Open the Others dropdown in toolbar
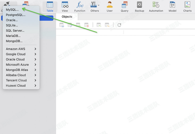 (95, 7)
